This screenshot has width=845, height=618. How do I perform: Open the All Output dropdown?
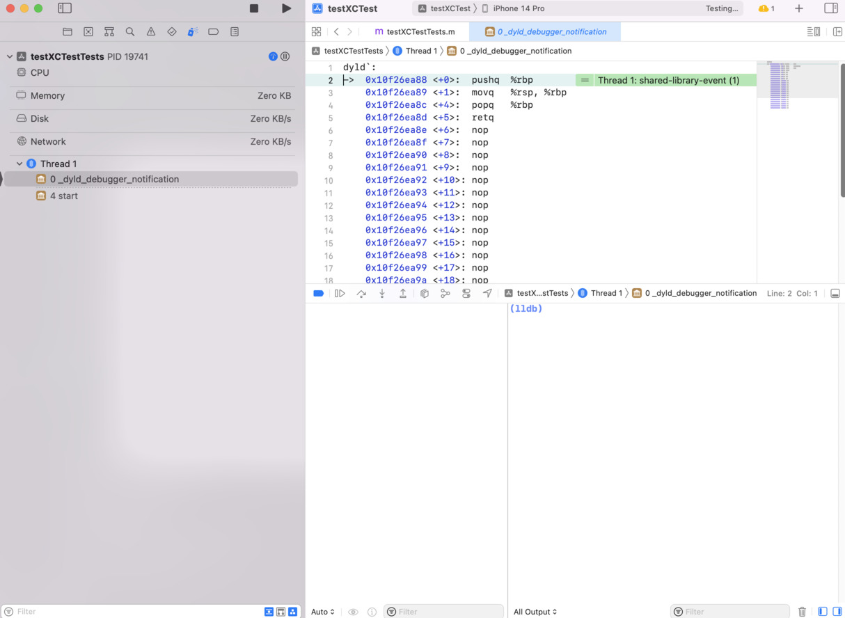(x=535, y=612)
